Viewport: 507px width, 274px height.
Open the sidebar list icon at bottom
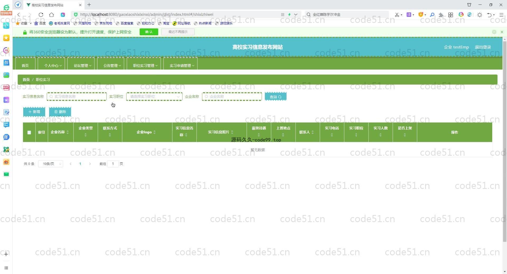6,268
